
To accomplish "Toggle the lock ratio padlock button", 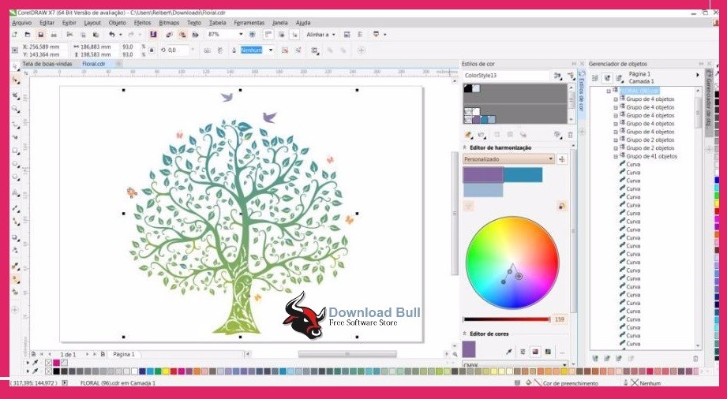I will tap(152, 50).
